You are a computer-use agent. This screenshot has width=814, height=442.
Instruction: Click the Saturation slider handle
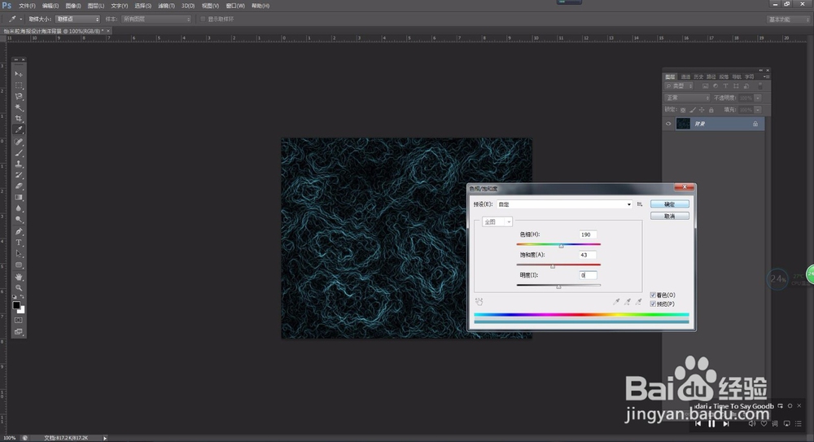[x=553, y=266]
